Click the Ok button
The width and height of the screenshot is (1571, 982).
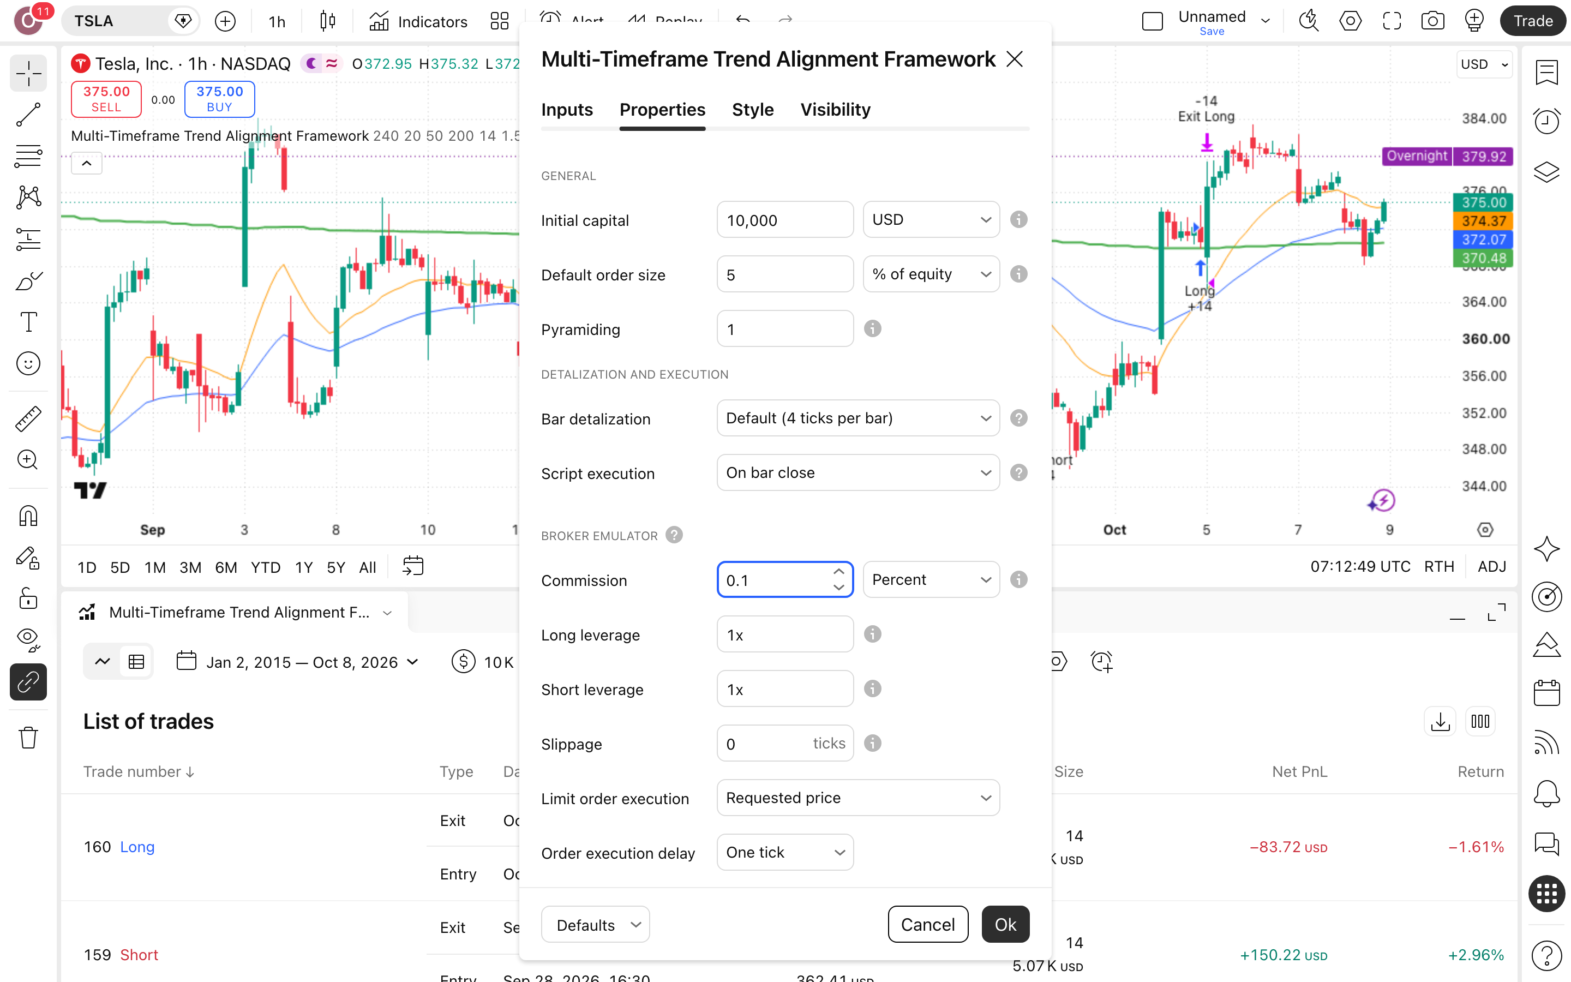point(1005,924)
